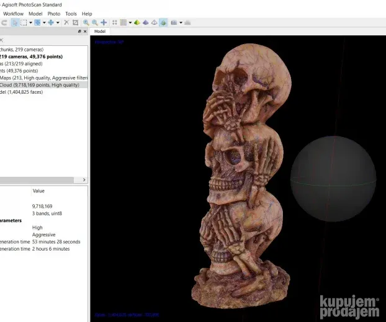This screenshot has width=386, height=322.
Task: Open the Help menu
Action: (87, 14)
